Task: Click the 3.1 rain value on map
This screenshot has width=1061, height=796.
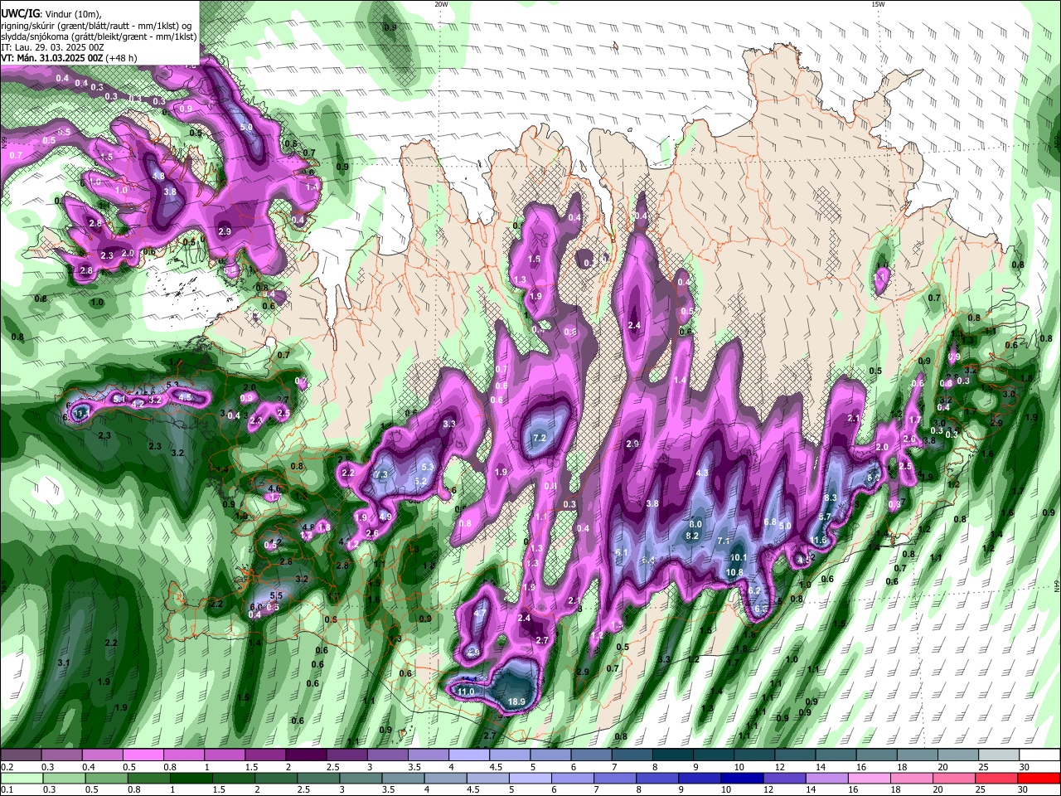Action: 64,663
